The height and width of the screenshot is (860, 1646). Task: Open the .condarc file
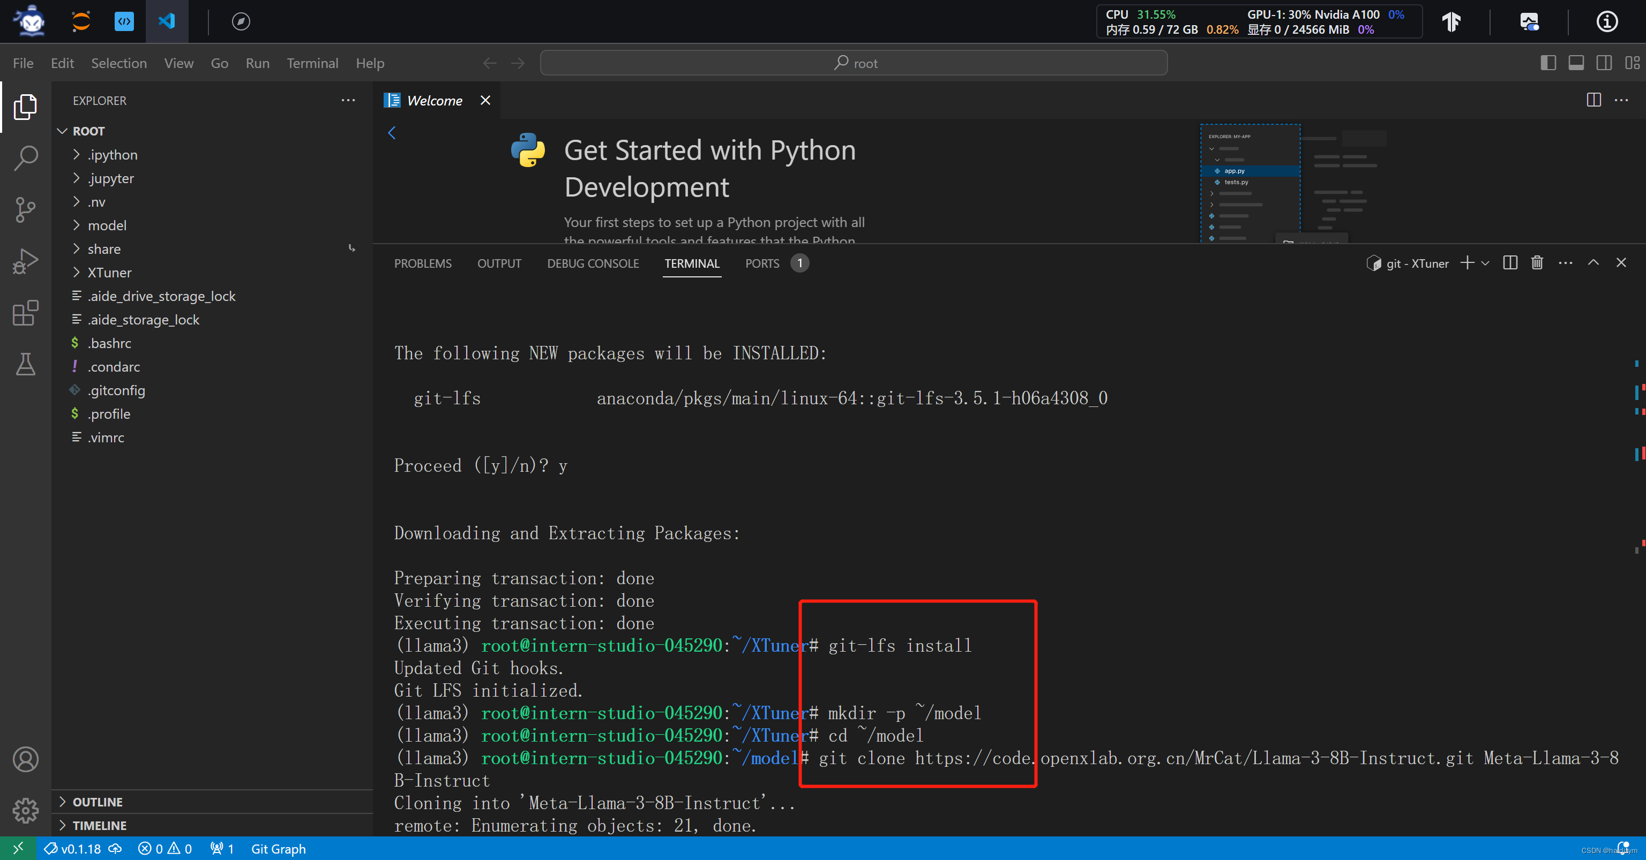212,367
